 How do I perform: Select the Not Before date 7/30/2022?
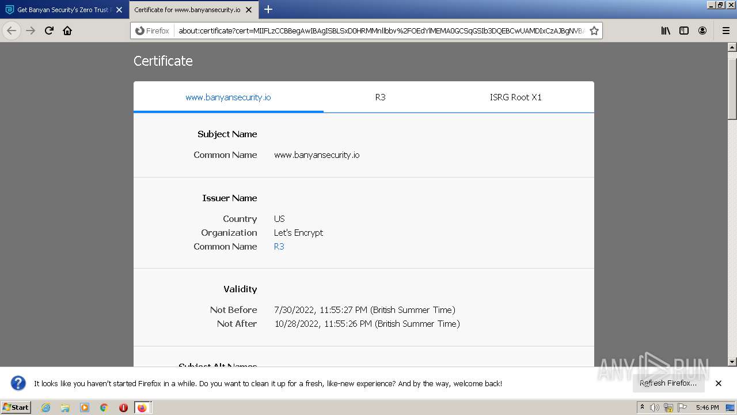364,310
